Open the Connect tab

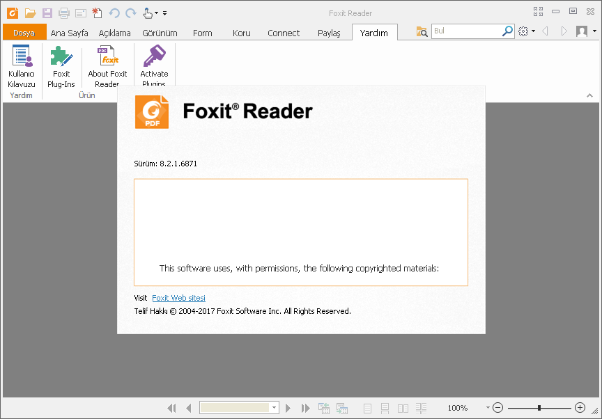pyautogui.click(x=284, y=33)
